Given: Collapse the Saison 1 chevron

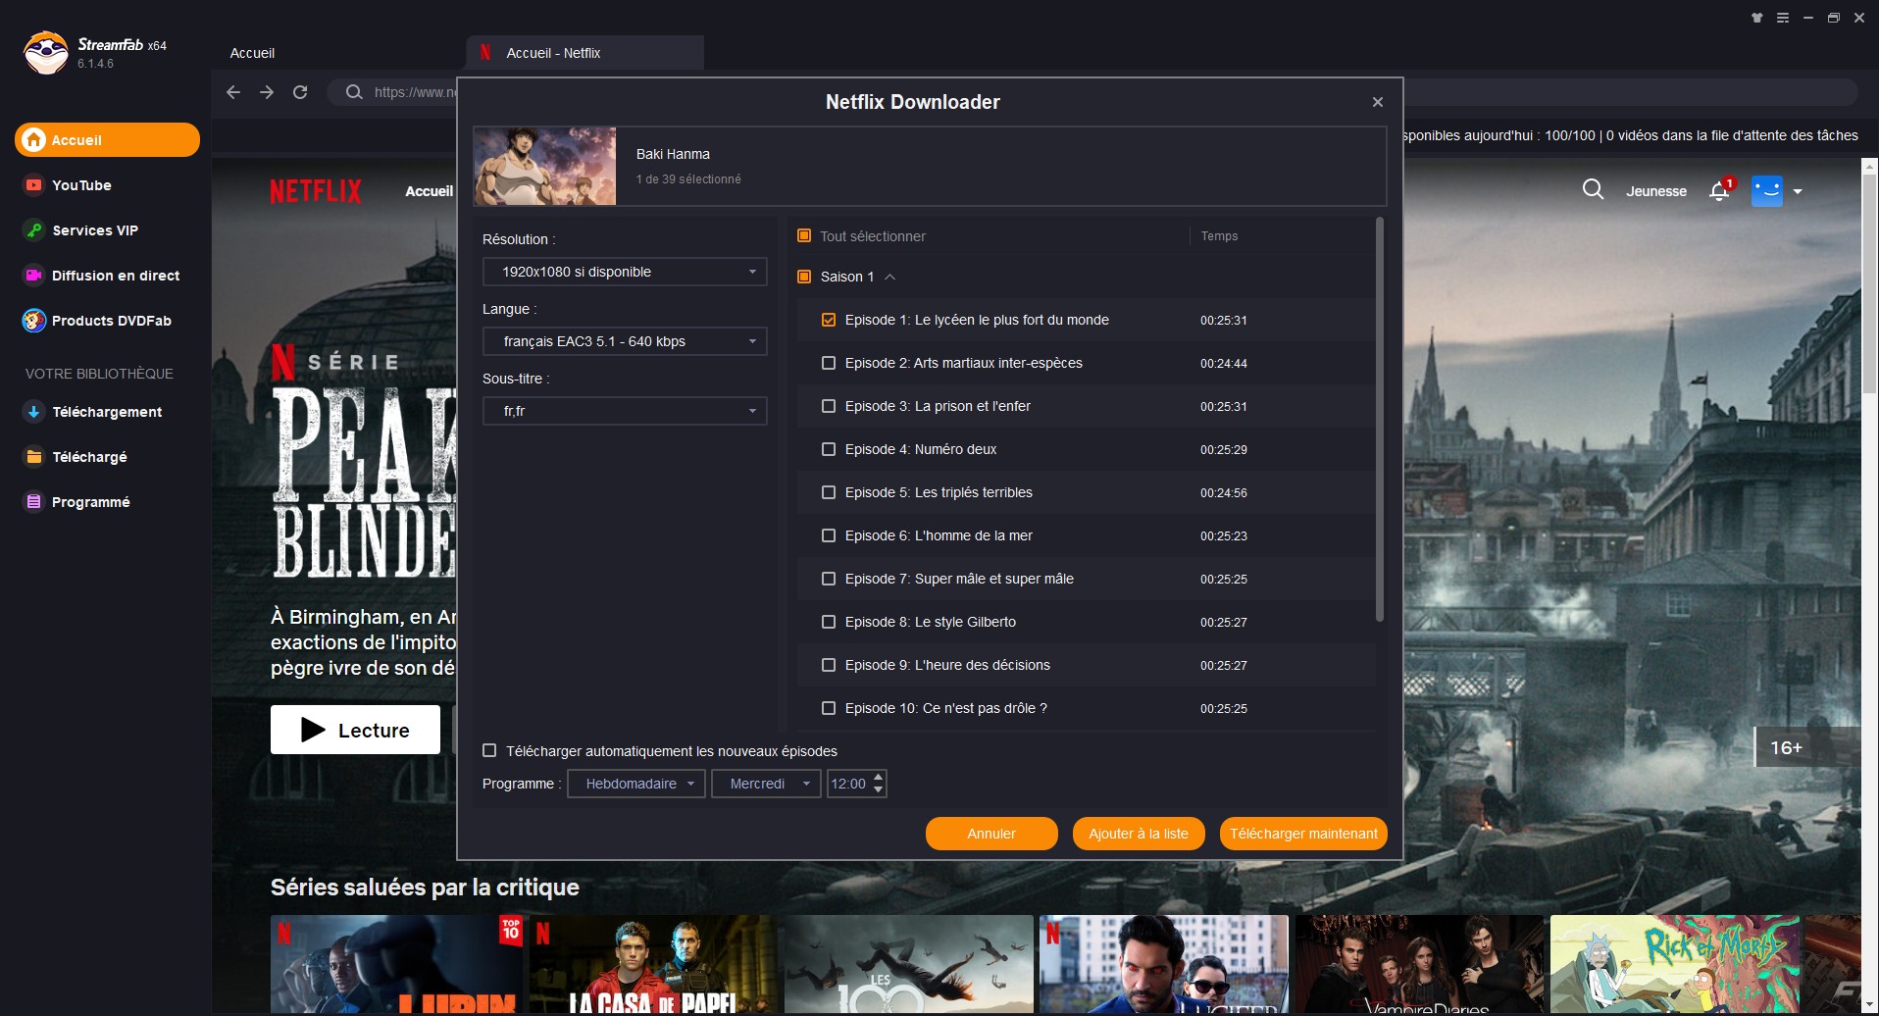Looking at the screenshot, I should tap(890, 277).
